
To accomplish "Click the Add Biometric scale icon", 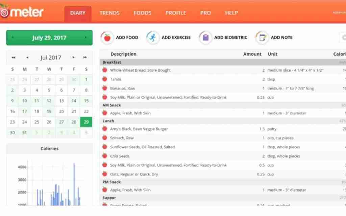I will pos(205,38).
